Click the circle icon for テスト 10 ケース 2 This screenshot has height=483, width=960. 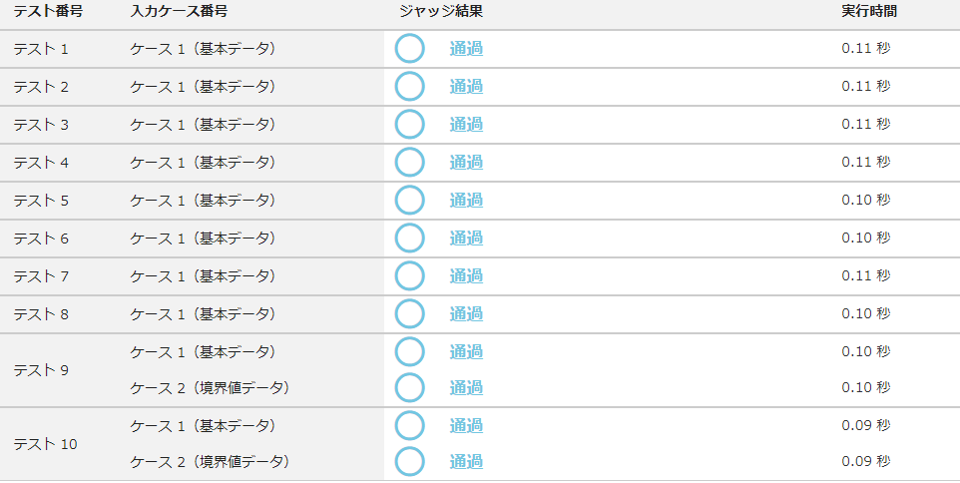[409, 462]
